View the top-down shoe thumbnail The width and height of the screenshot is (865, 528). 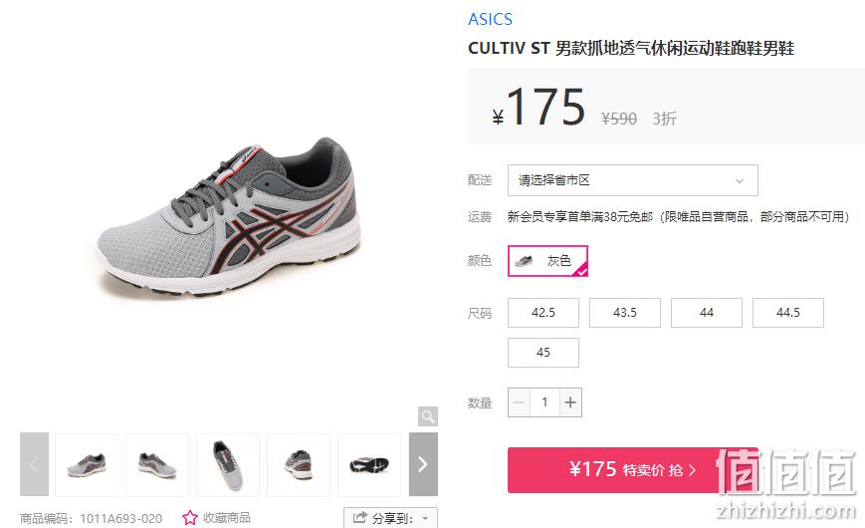228,464
